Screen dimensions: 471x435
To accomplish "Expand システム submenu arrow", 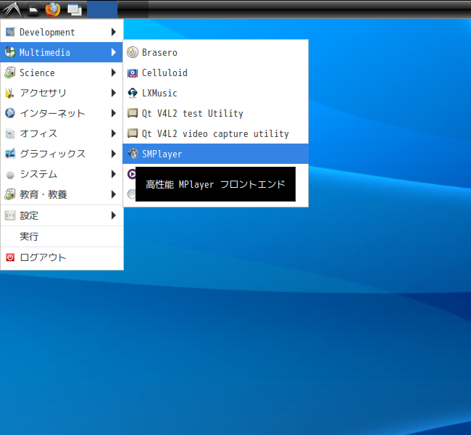I will 114,174.
